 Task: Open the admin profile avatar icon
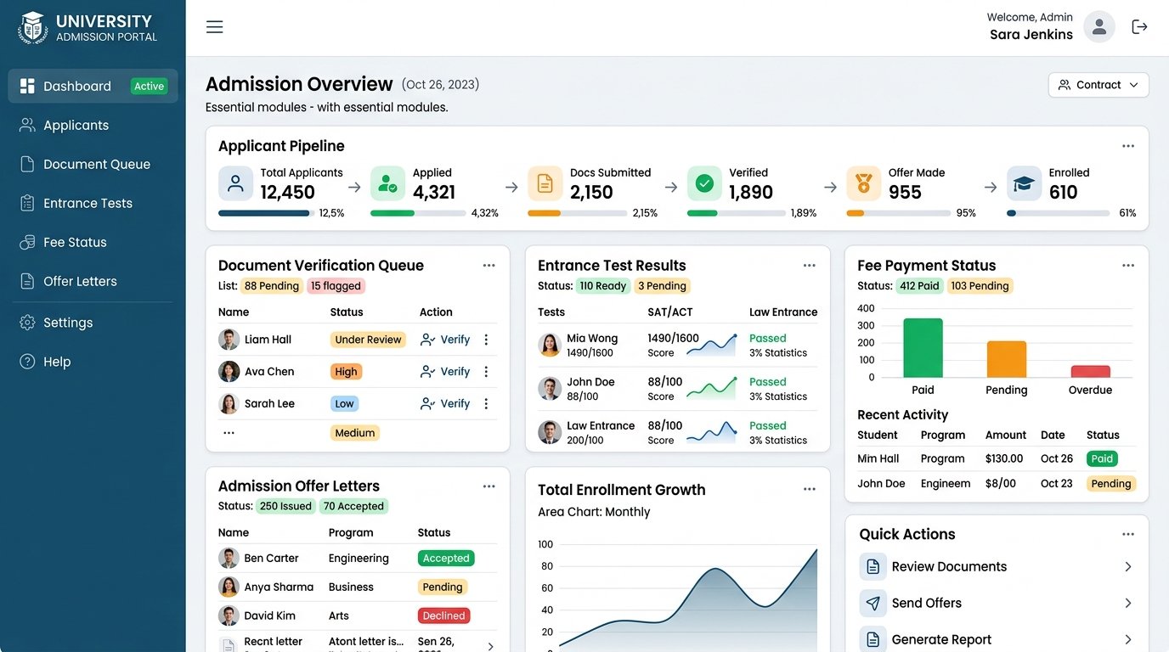click(1098, 27)
